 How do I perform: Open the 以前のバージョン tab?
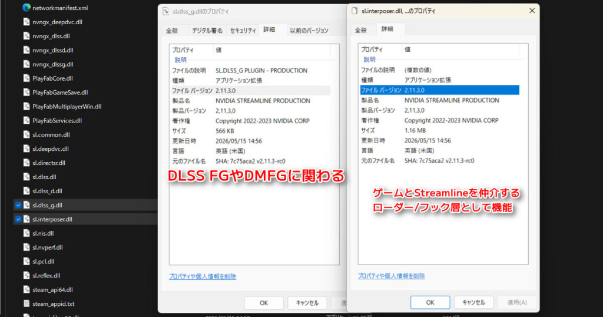[x=309, y=31]
